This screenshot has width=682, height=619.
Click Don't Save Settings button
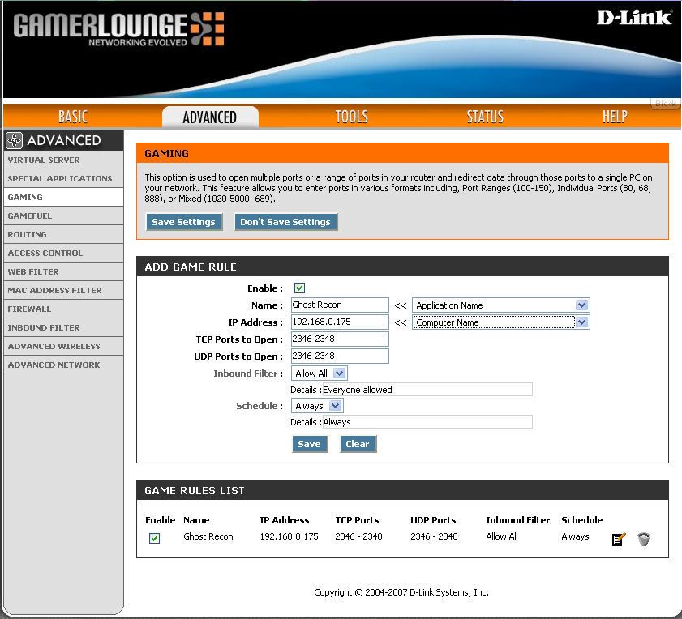[x=285, y=222]
